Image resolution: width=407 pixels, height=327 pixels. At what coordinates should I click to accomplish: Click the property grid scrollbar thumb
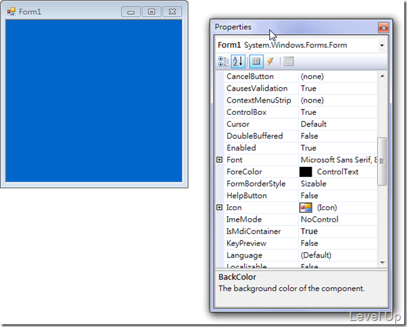(381, 161)
